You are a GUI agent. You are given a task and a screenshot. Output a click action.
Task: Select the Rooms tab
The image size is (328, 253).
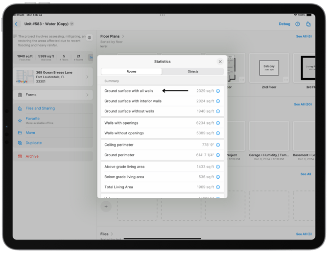[131, 71]
